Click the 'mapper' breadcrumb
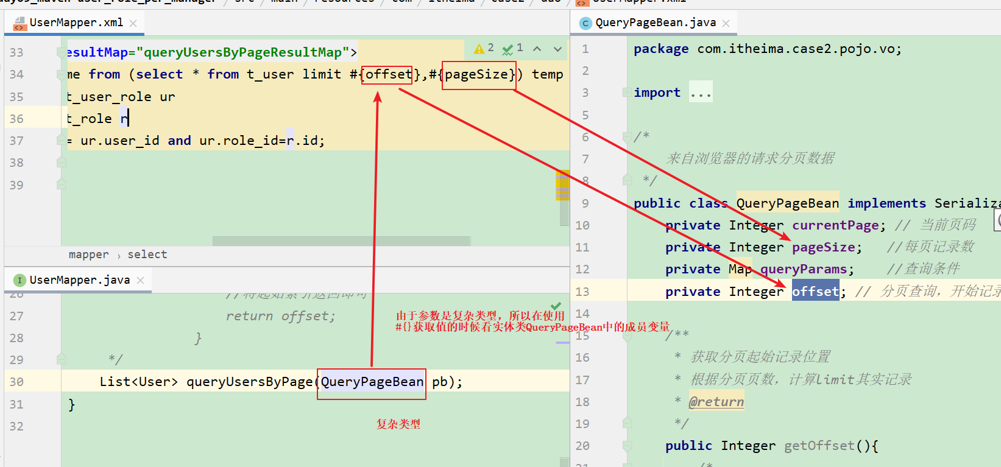The image size is (1001, 467). pos(88,255)
